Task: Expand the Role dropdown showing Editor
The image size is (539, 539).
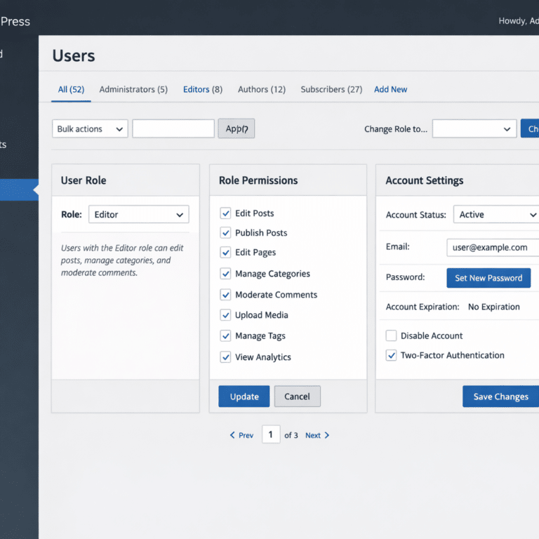Action: (139, 215)
